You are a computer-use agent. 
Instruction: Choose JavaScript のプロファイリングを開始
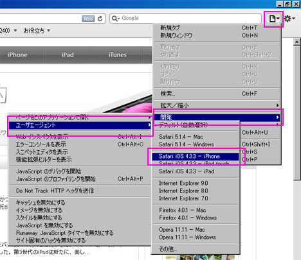tap(80, 179)
